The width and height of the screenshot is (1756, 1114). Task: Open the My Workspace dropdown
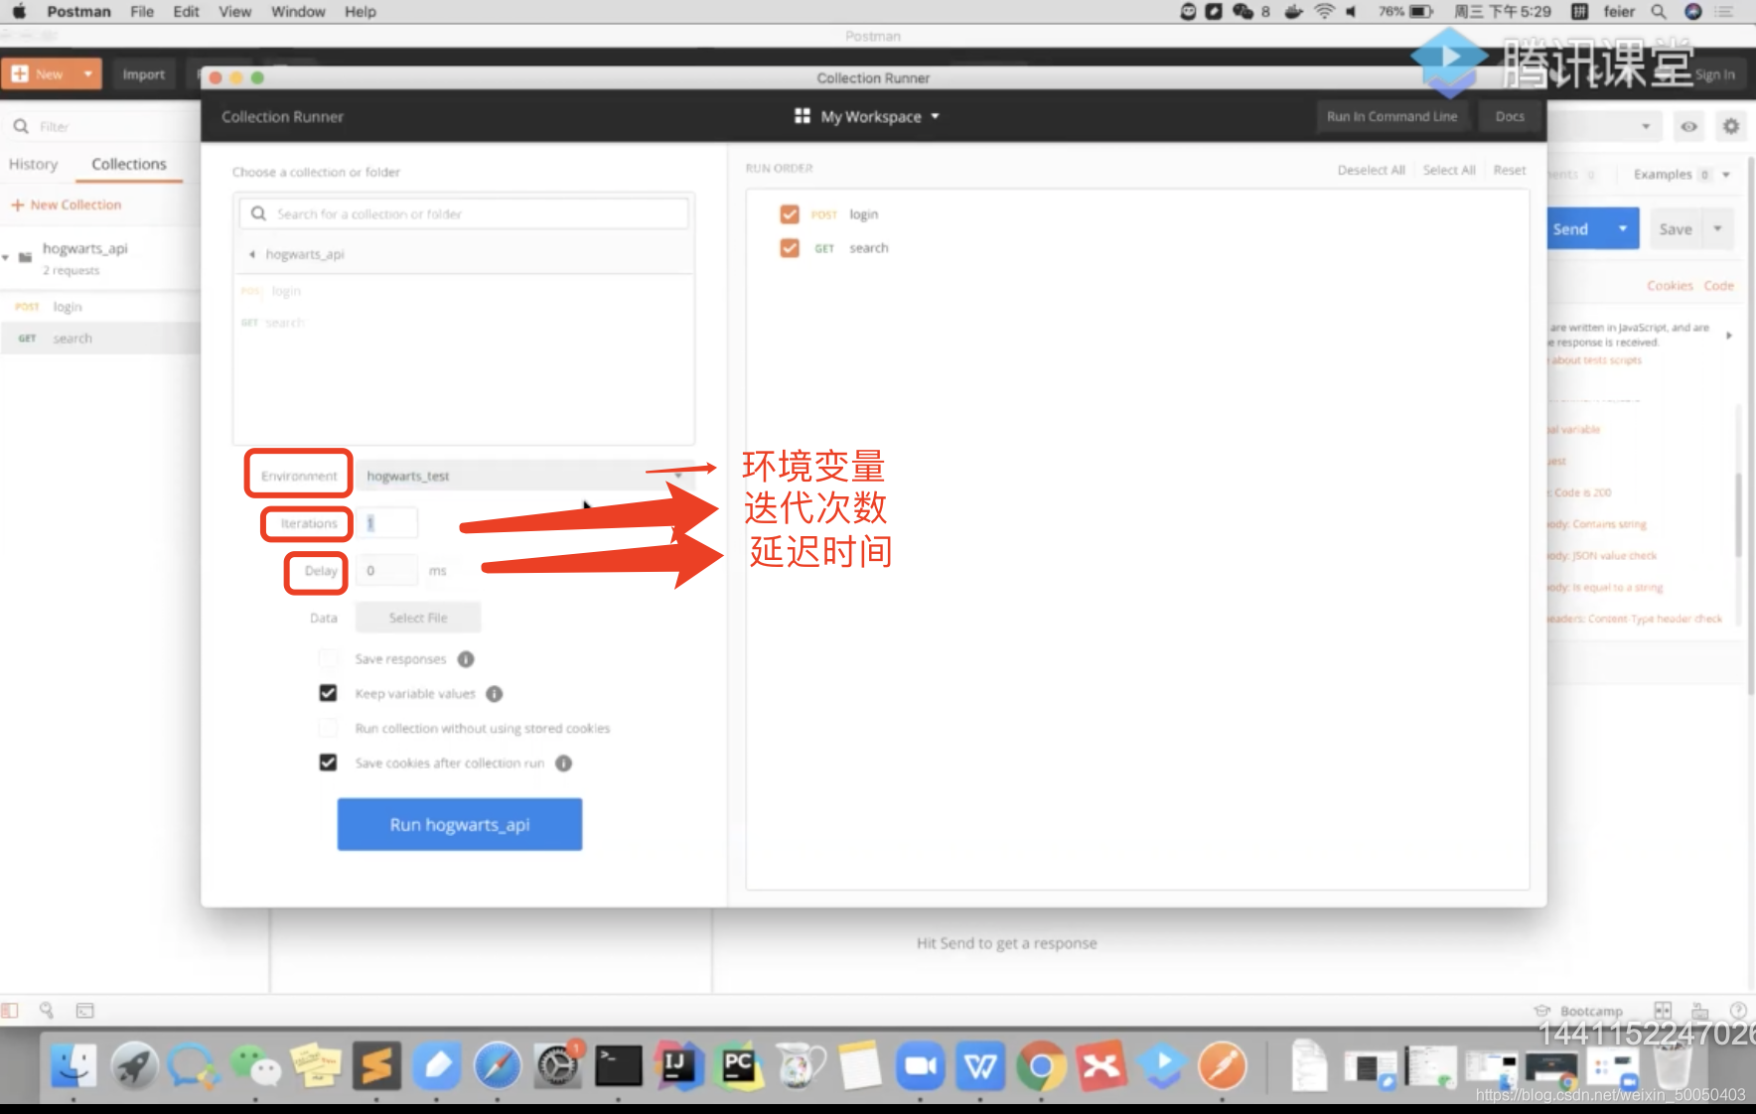867,116
